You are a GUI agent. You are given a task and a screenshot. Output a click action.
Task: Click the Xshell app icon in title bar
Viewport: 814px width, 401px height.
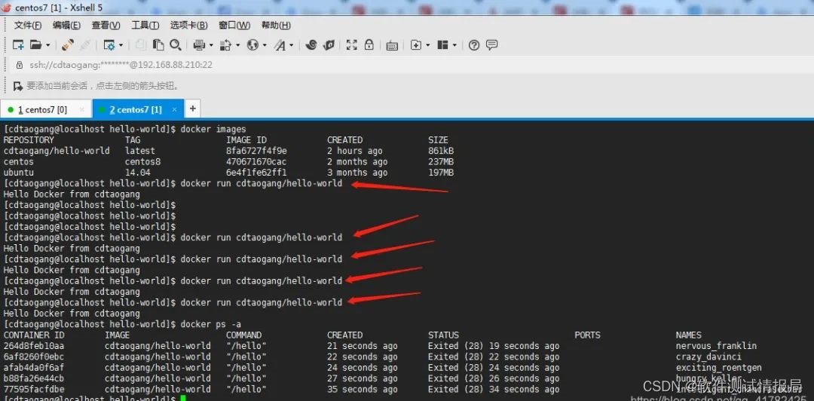(x=6, y=8)
